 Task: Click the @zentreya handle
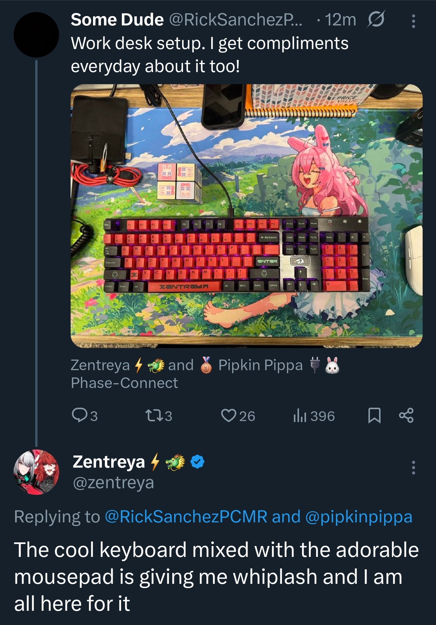coord(113,482)
